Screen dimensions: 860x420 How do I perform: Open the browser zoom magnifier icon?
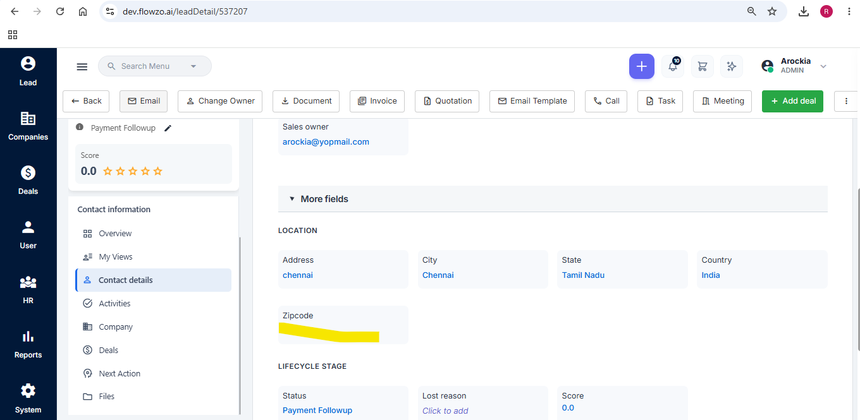752,11
